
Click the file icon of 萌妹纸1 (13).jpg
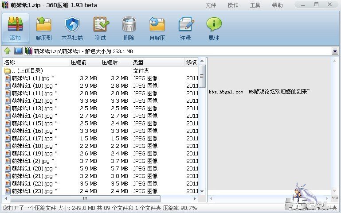8,108
